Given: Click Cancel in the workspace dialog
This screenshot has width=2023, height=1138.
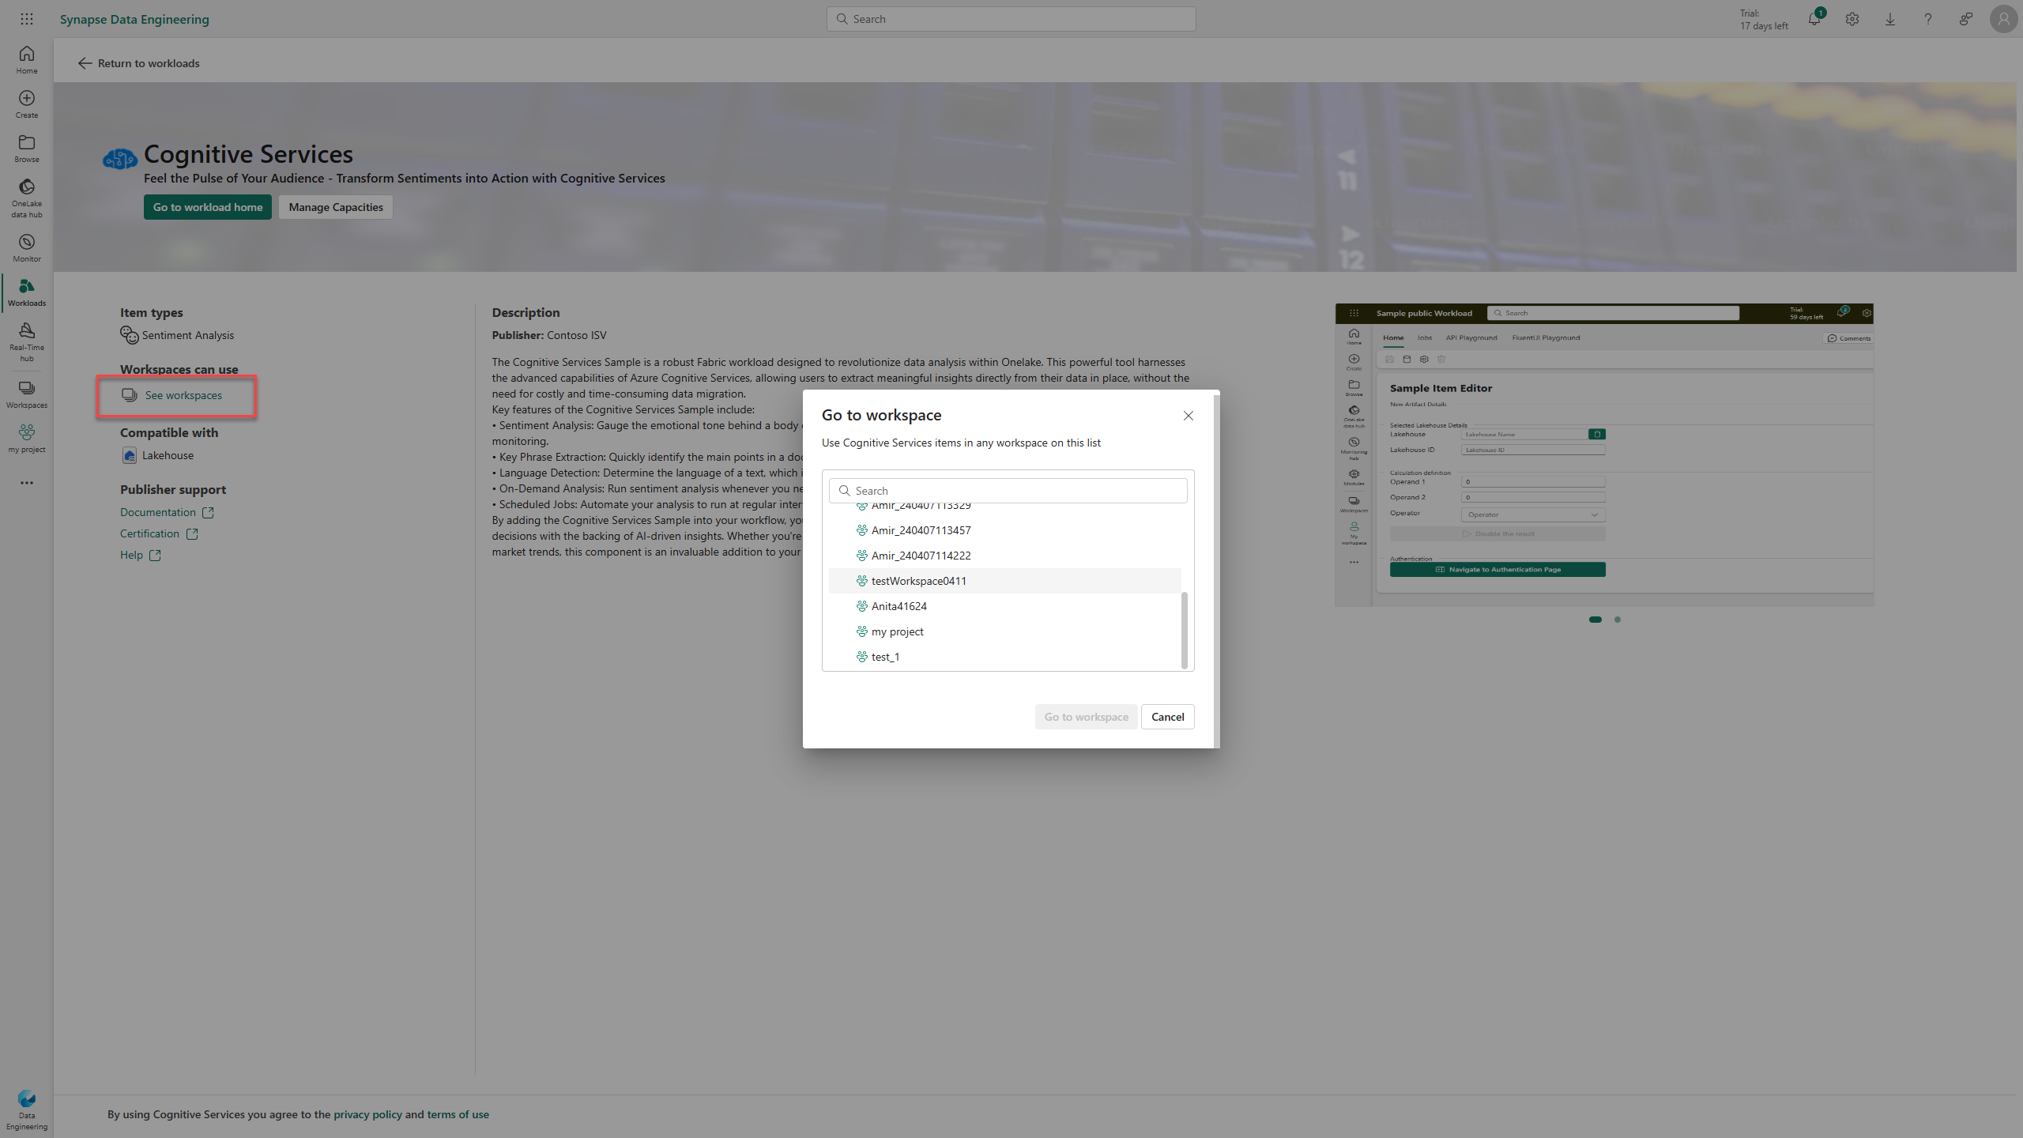Looking at the screenshot, I should tap(1167, 717).
